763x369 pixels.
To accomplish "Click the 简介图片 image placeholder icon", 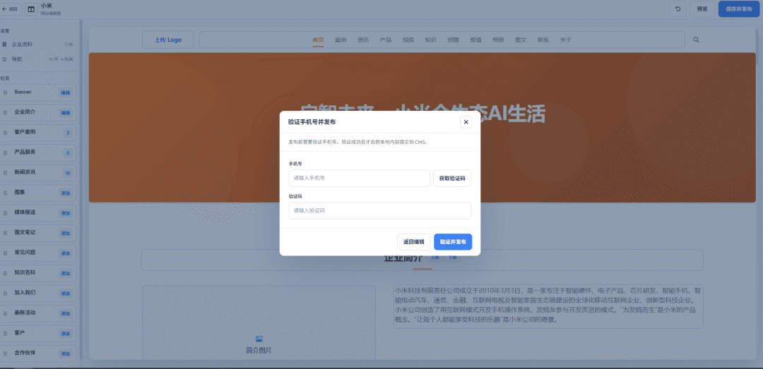I will [x=259, y=339].
